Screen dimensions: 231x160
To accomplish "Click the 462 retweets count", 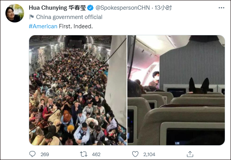I will pyautogui.click(x=96, y=154).
